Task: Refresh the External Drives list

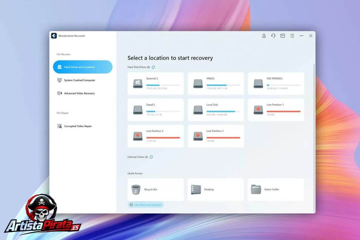Action: (x=151, y=157)
